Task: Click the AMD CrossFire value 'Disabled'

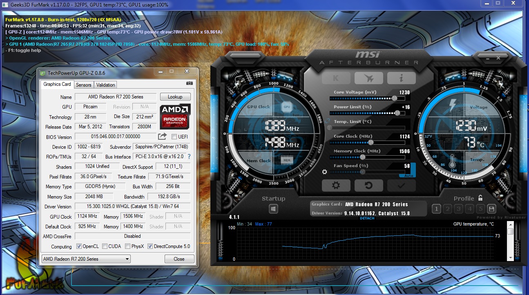Action: [x=132, y=236]
